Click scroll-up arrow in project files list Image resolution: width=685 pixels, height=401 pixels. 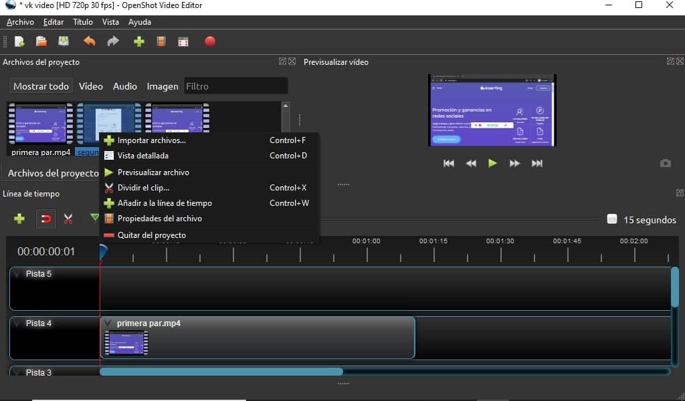[x=285, y=106]
